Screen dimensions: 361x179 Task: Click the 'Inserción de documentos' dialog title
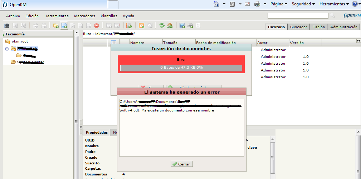click(181, 49)
